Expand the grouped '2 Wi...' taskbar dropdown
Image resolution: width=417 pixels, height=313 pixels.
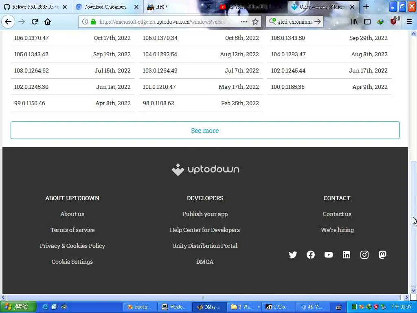[x=259, y=307]
